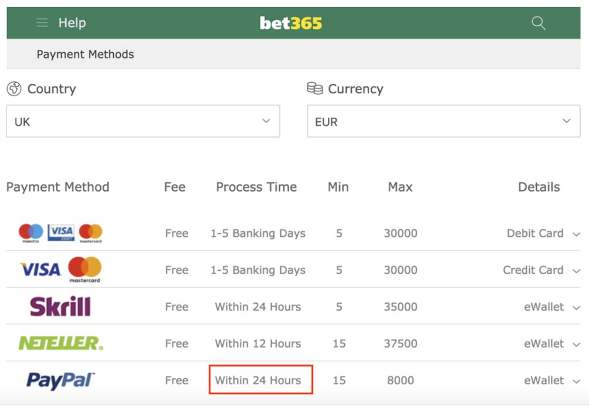The height and width of the screenshot is (409, 589).
Task: Click the bet365 logo
Action: (291, 23)
